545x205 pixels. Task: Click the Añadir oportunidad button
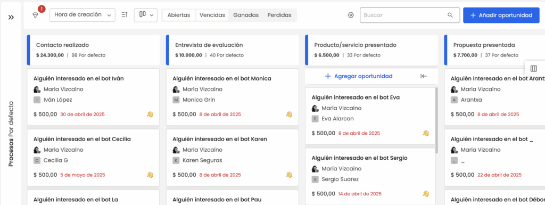tap(501, 15)
